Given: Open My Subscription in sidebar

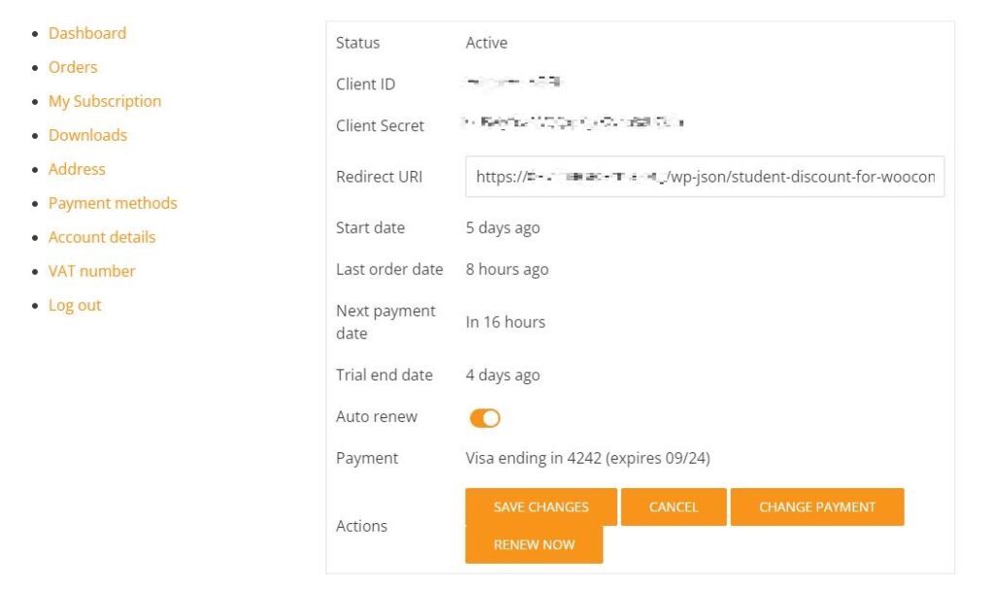Looking at the screenshot, I should coord(105,101).
